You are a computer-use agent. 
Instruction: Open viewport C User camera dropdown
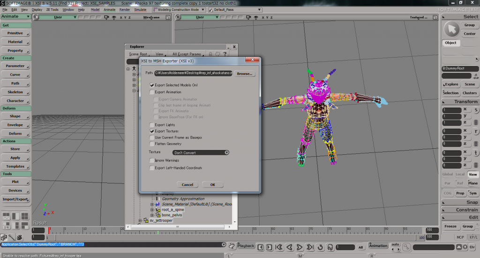click(58, 17)
